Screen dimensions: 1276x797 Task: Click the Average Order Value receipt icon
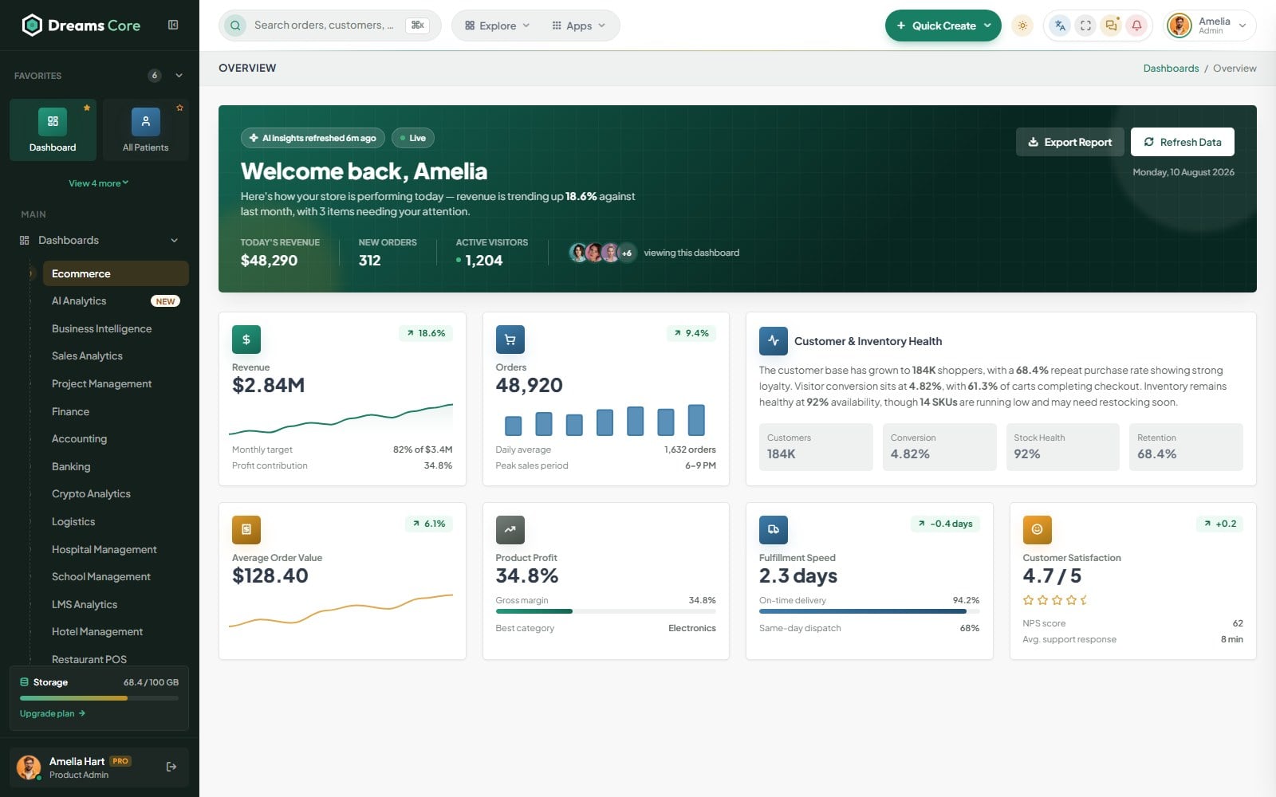[x=246, y=530]
